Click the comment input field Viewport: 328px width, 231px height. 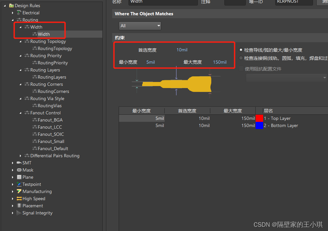[235, 2]
